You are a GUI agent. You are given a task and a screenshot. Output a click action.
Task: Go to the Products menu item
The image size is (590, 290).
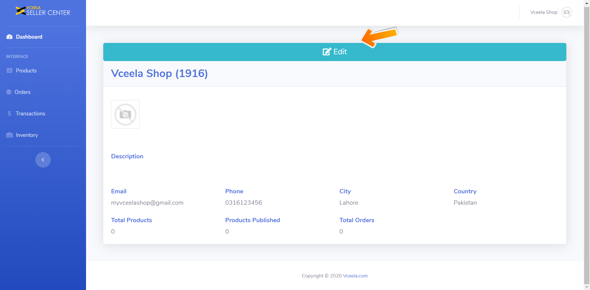coord(26,71)
